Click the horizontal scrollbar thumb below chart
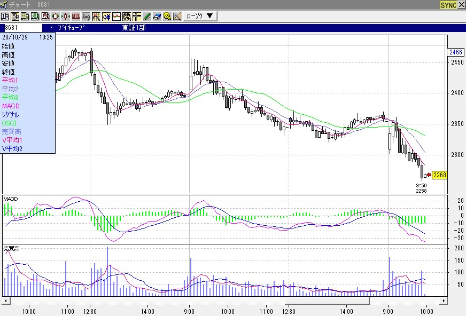The image size is (466, 316). 329,301
